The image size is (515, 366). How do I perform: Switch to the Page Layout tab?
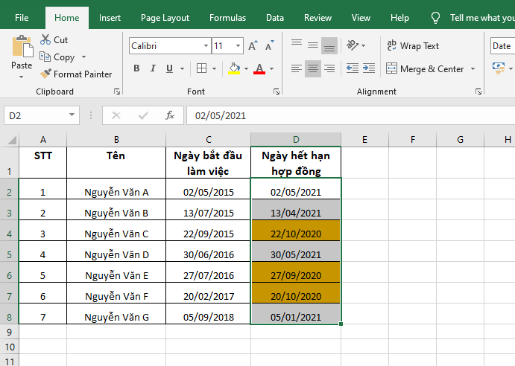165,18
